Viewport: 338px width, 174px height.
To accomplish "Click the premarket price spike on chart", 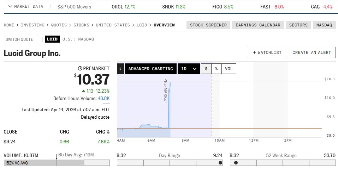I will 169,105.
